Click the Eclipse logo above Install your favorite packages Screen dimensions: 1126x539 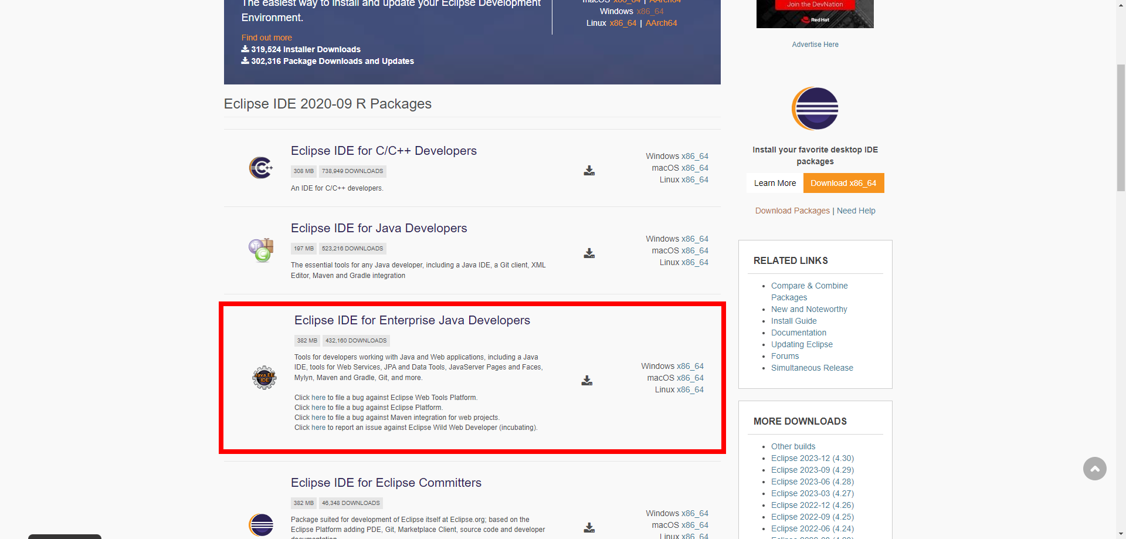(x=815, y=108)
